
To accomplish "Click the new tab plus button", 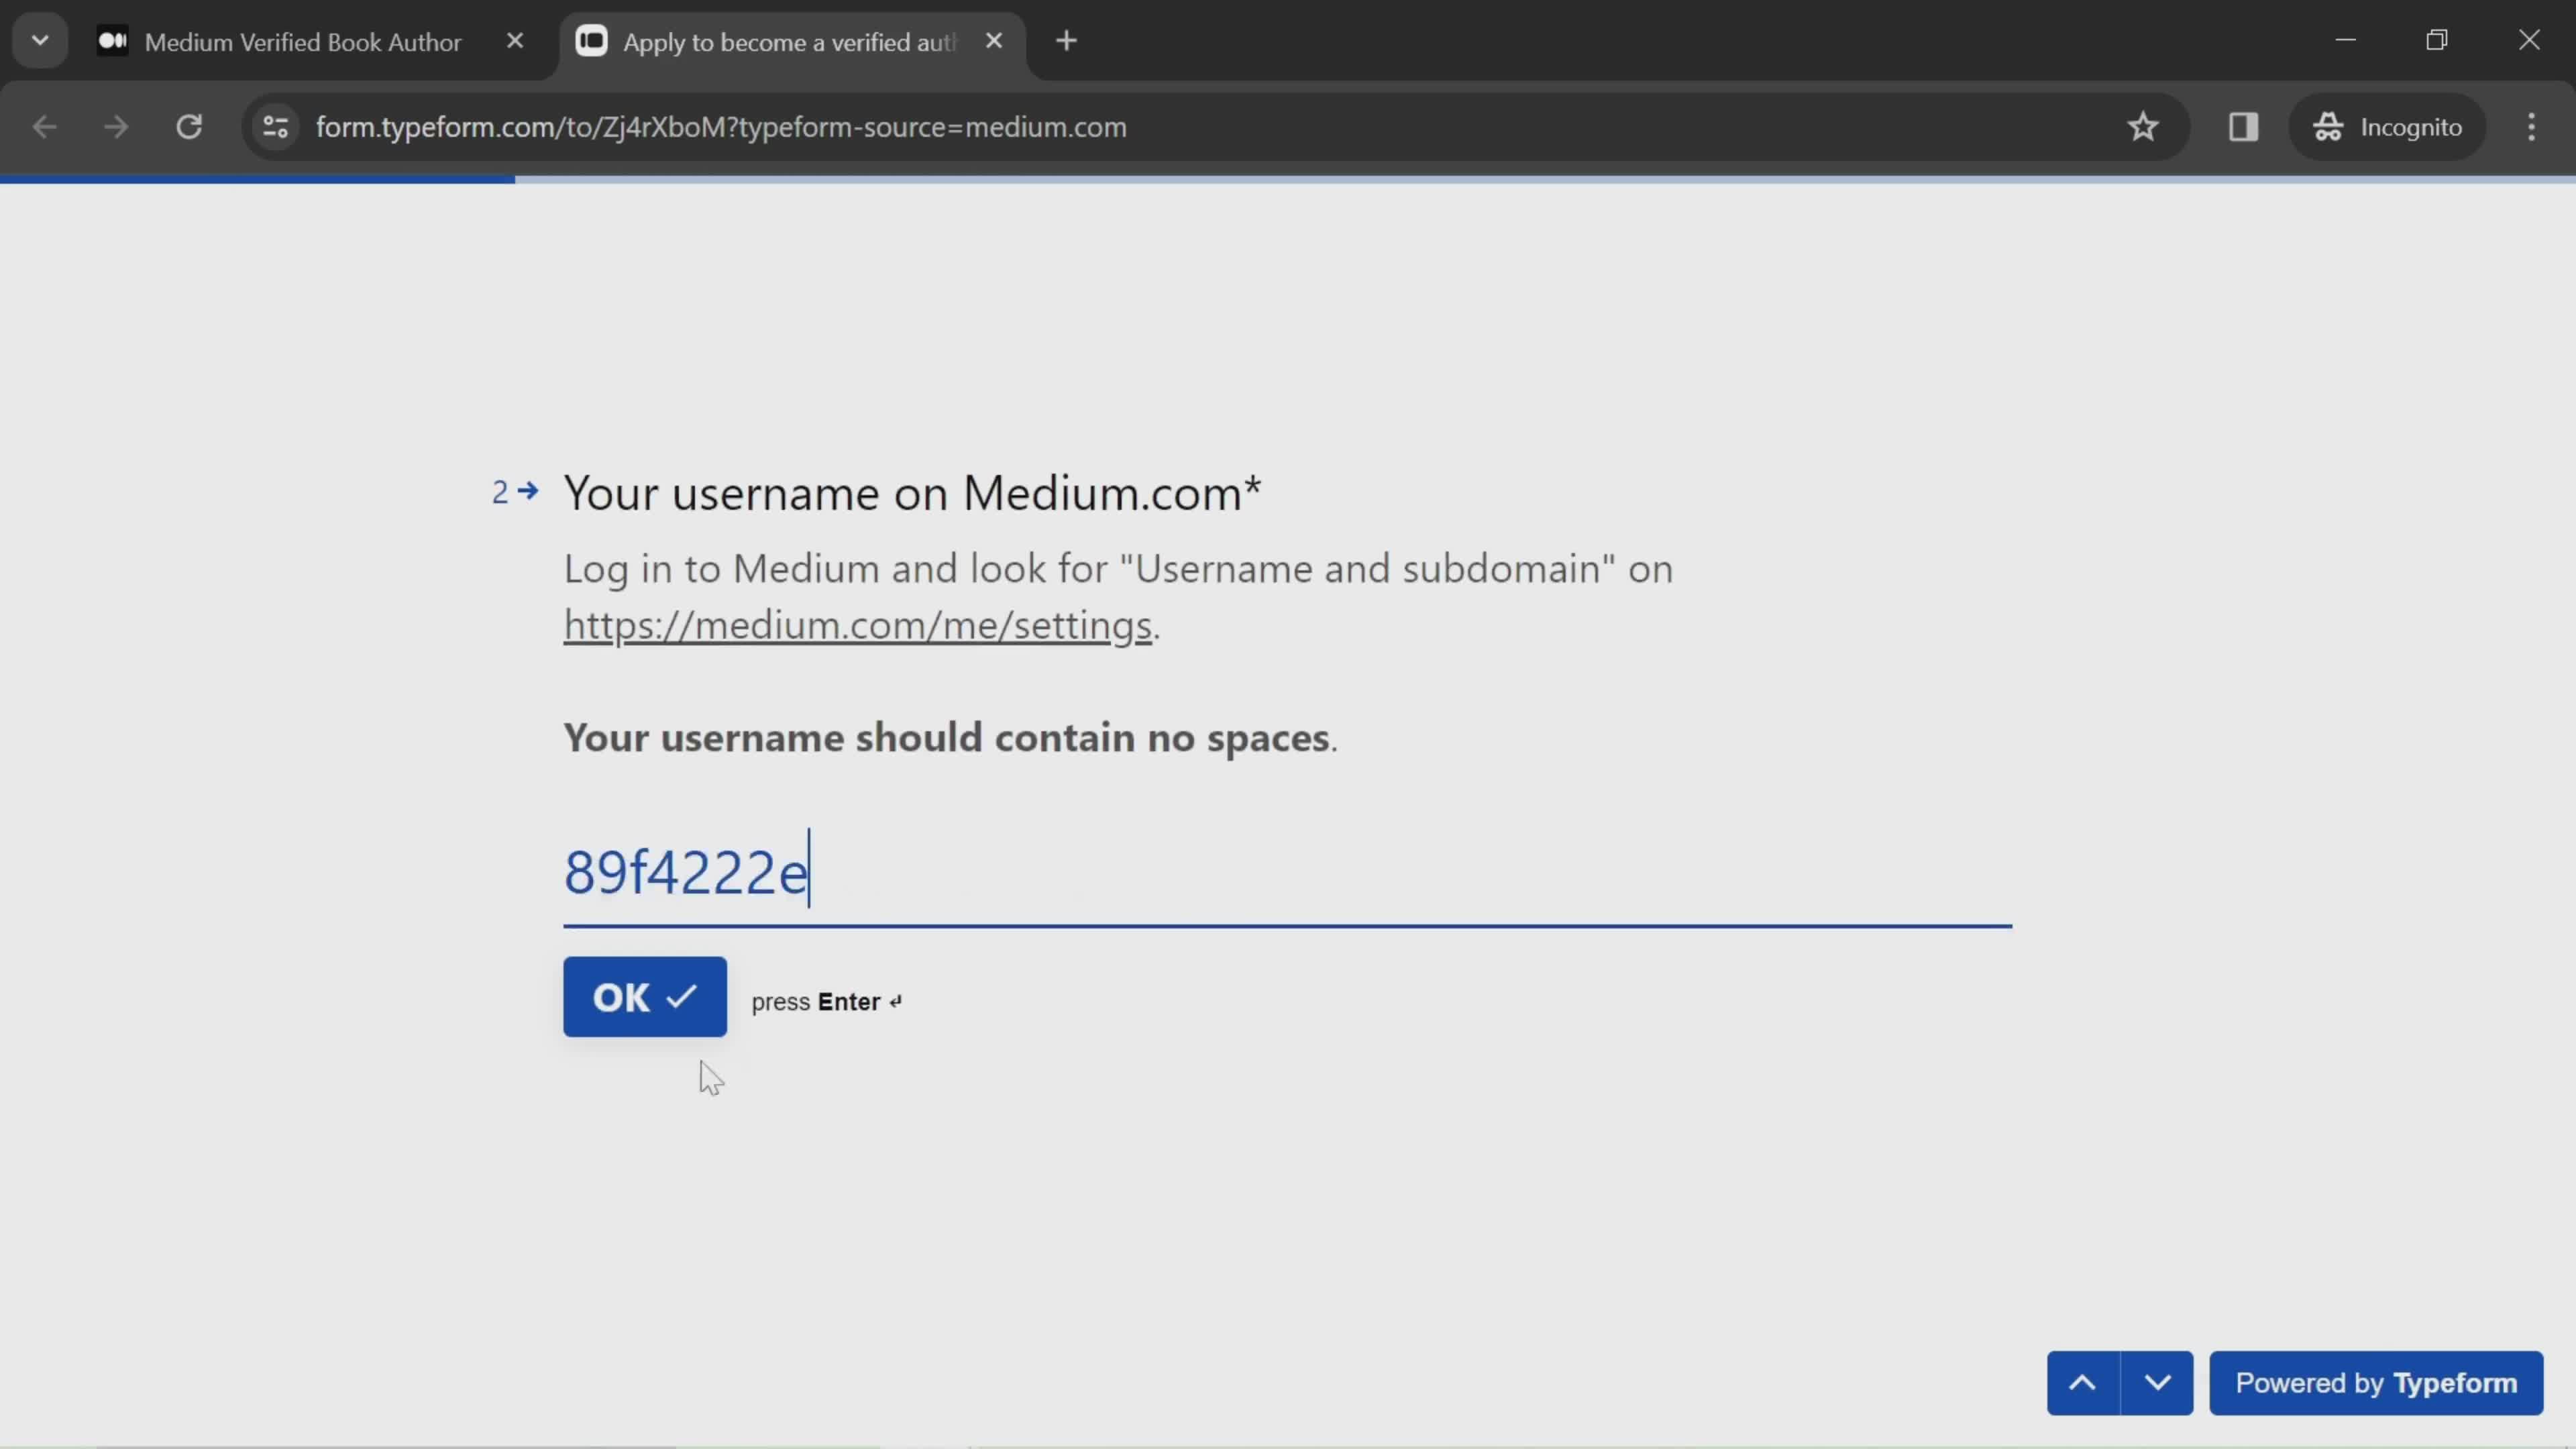I will 1065,41.
